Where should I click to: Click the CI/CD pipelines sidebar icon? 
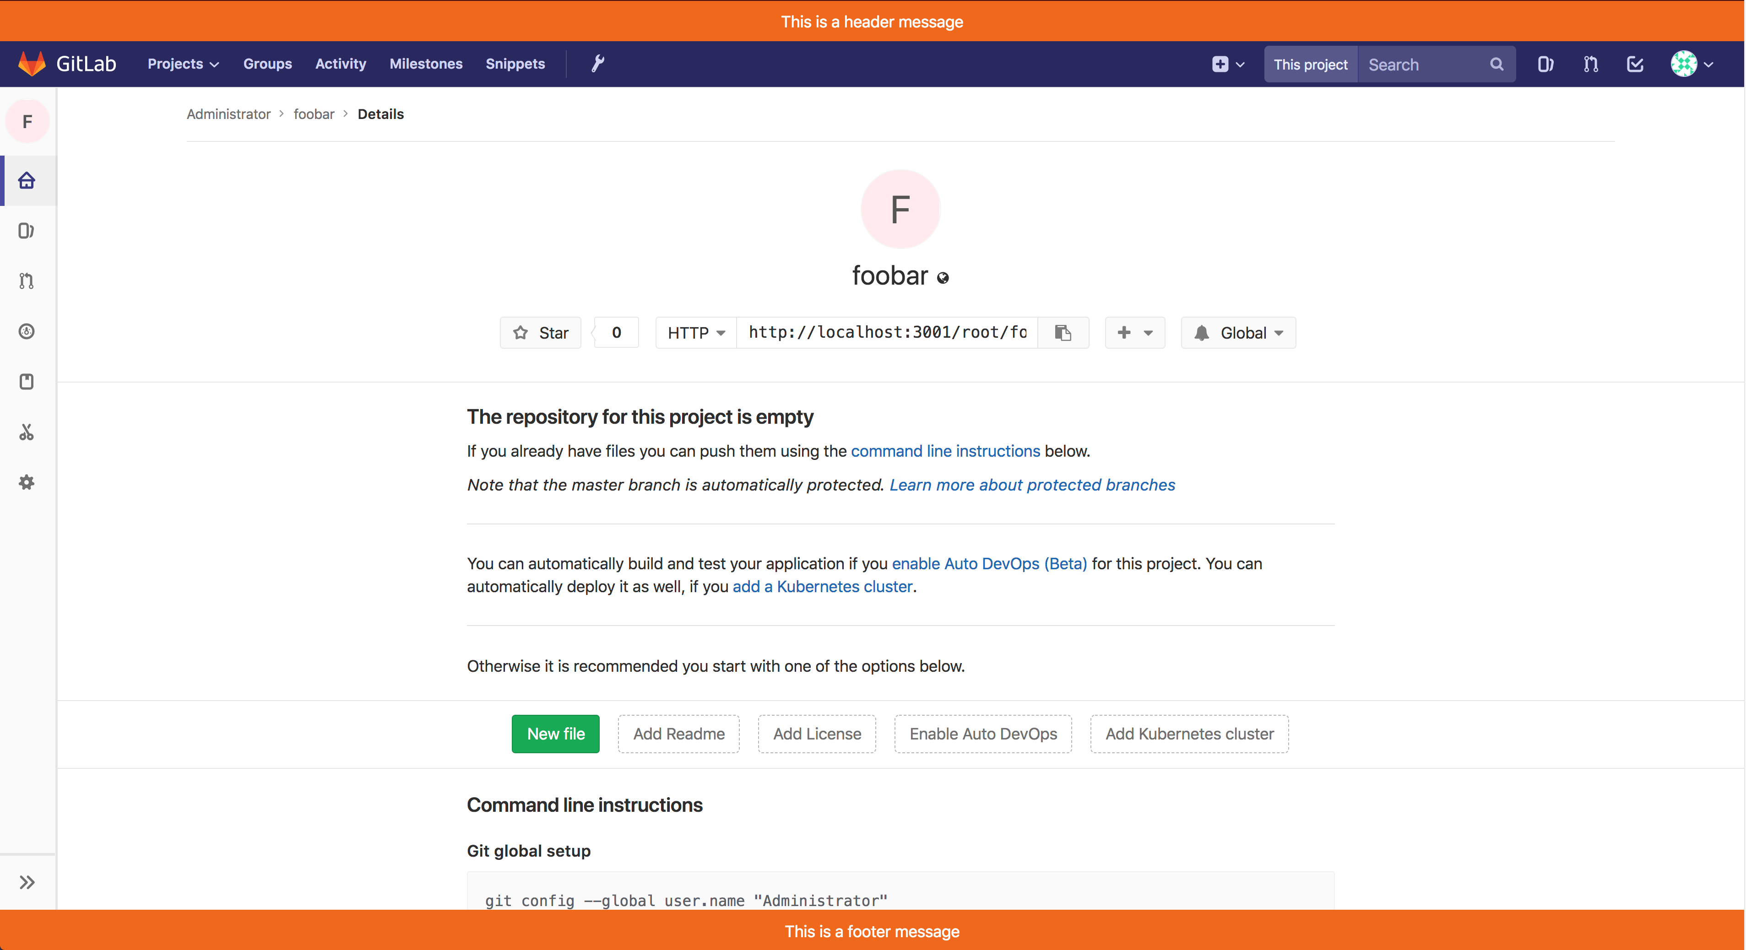tap(28, 331)
